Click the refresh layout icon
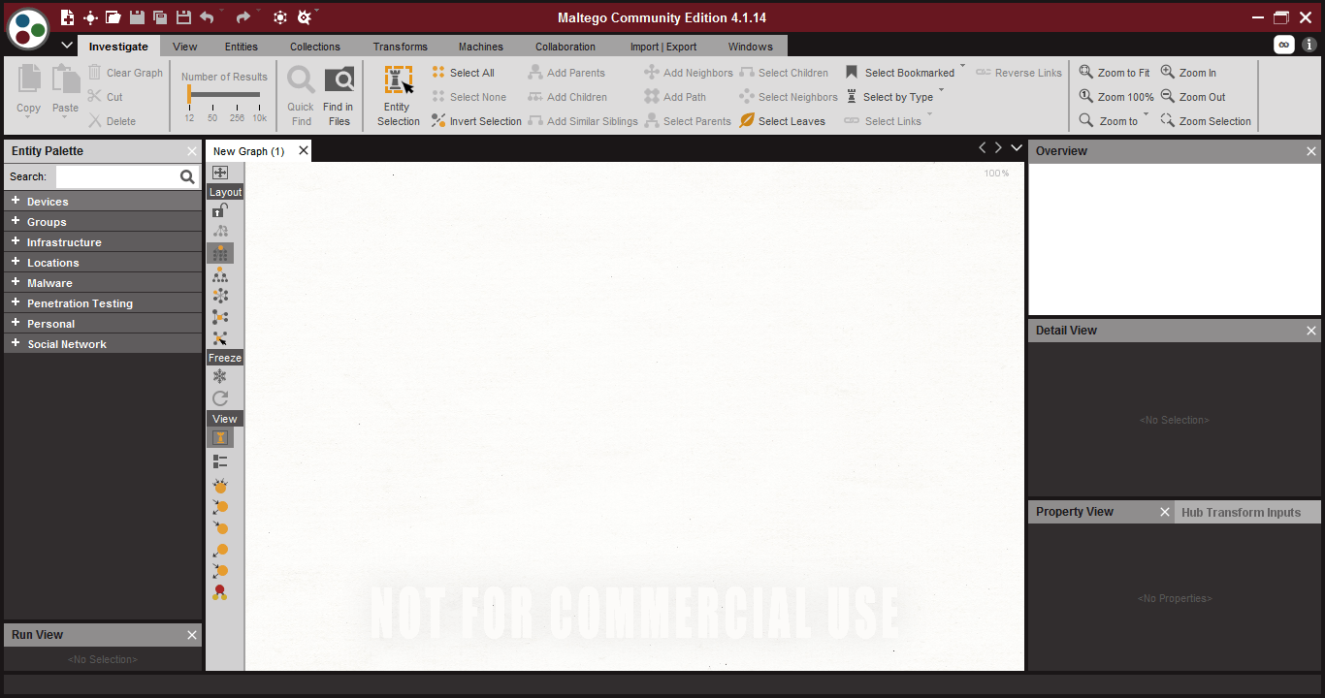This screenshot has width=1325, height=698. (220, 397)
